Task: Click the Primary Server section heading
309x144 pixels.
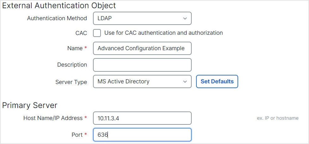Action: click(x=29, y=105)
